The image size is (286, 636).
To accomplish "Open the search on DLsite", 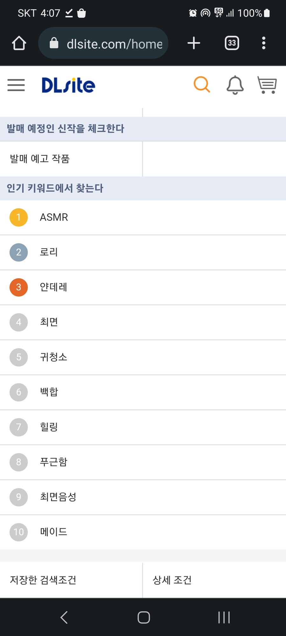I will (x=201, y=85).
